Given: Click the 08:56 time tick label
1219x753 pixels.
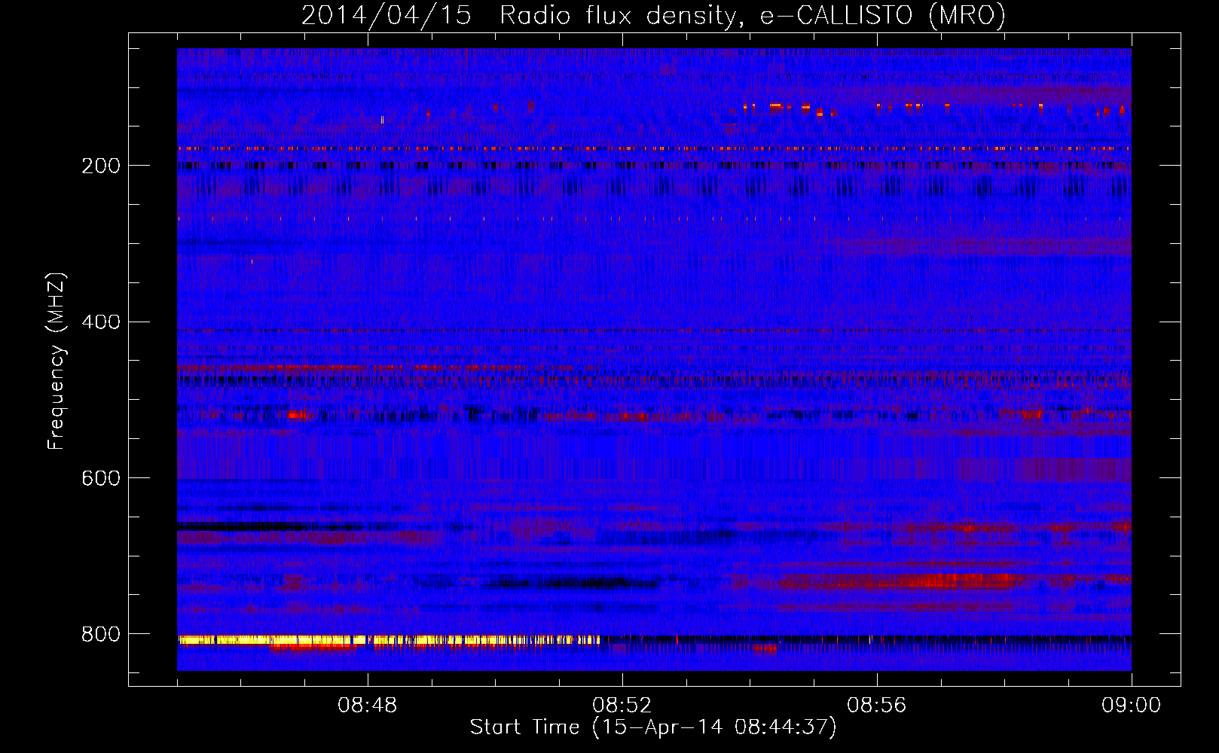Looking at the screenshot, I should click(876, 706).
